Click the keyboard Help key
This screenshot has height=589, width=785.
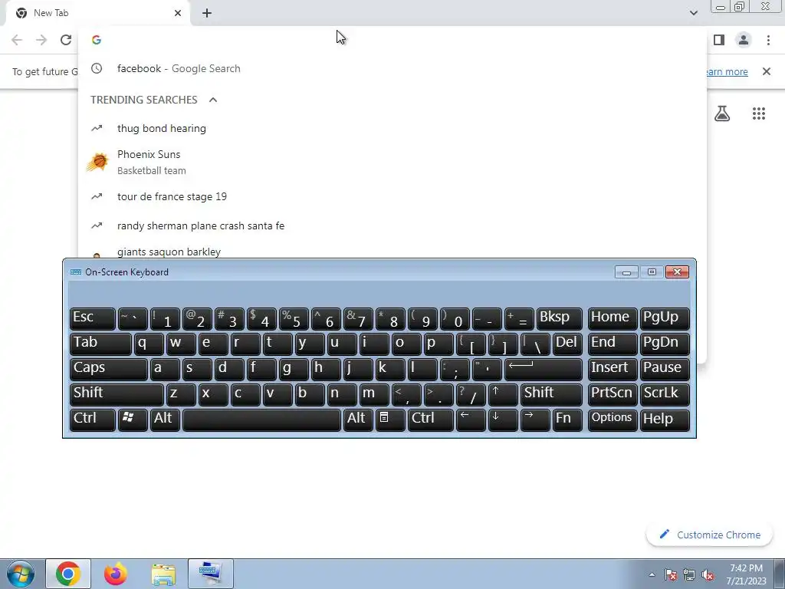click(x=665, y=420)
